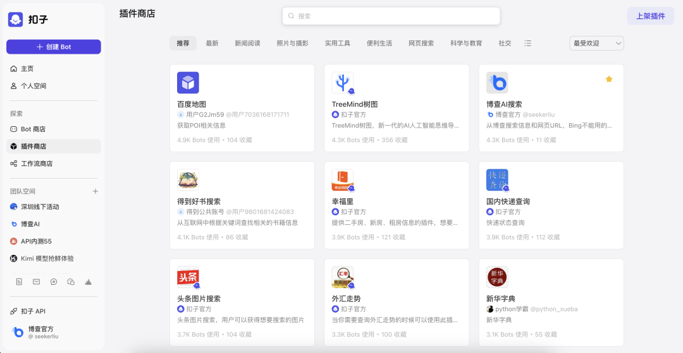This screenshot has width=683, height=353.
Task: Select the 推荐 tab
Action: 183,44
